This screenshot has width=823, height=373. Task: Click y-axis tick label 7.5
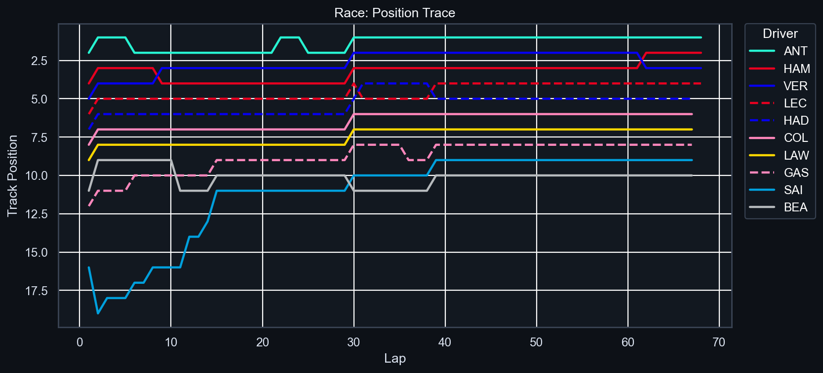click(x=39, y=138)
